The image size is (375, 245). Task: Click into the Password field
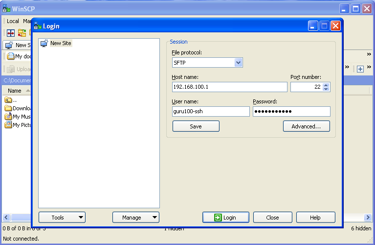(x=291, y=112)
